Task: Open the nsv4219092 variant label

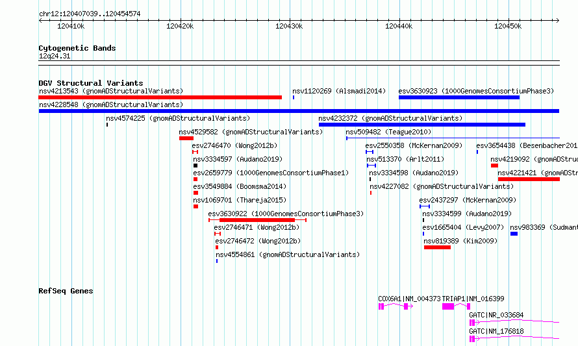Action: 534,159
